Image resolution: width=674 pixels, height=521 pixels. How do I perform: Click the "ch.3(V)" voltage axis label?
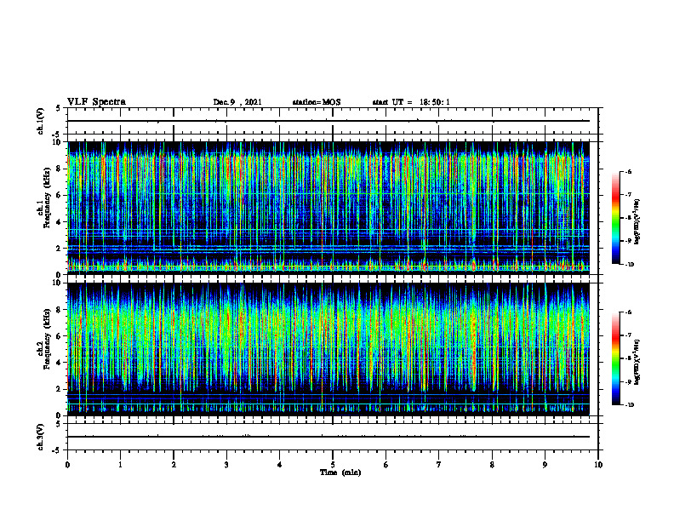[x=41, y=437]
